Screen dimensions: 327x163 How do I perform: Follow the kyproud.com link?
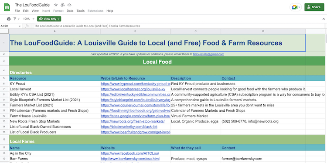coord(136,84)
